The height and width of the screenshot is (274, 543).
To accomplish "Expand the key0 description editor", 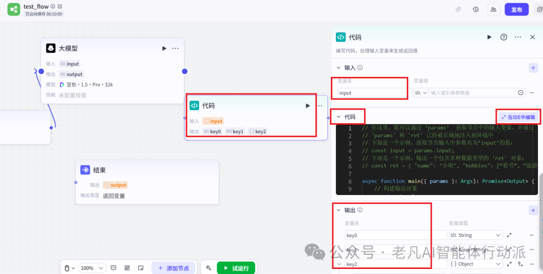I will [x=509, y=235].
